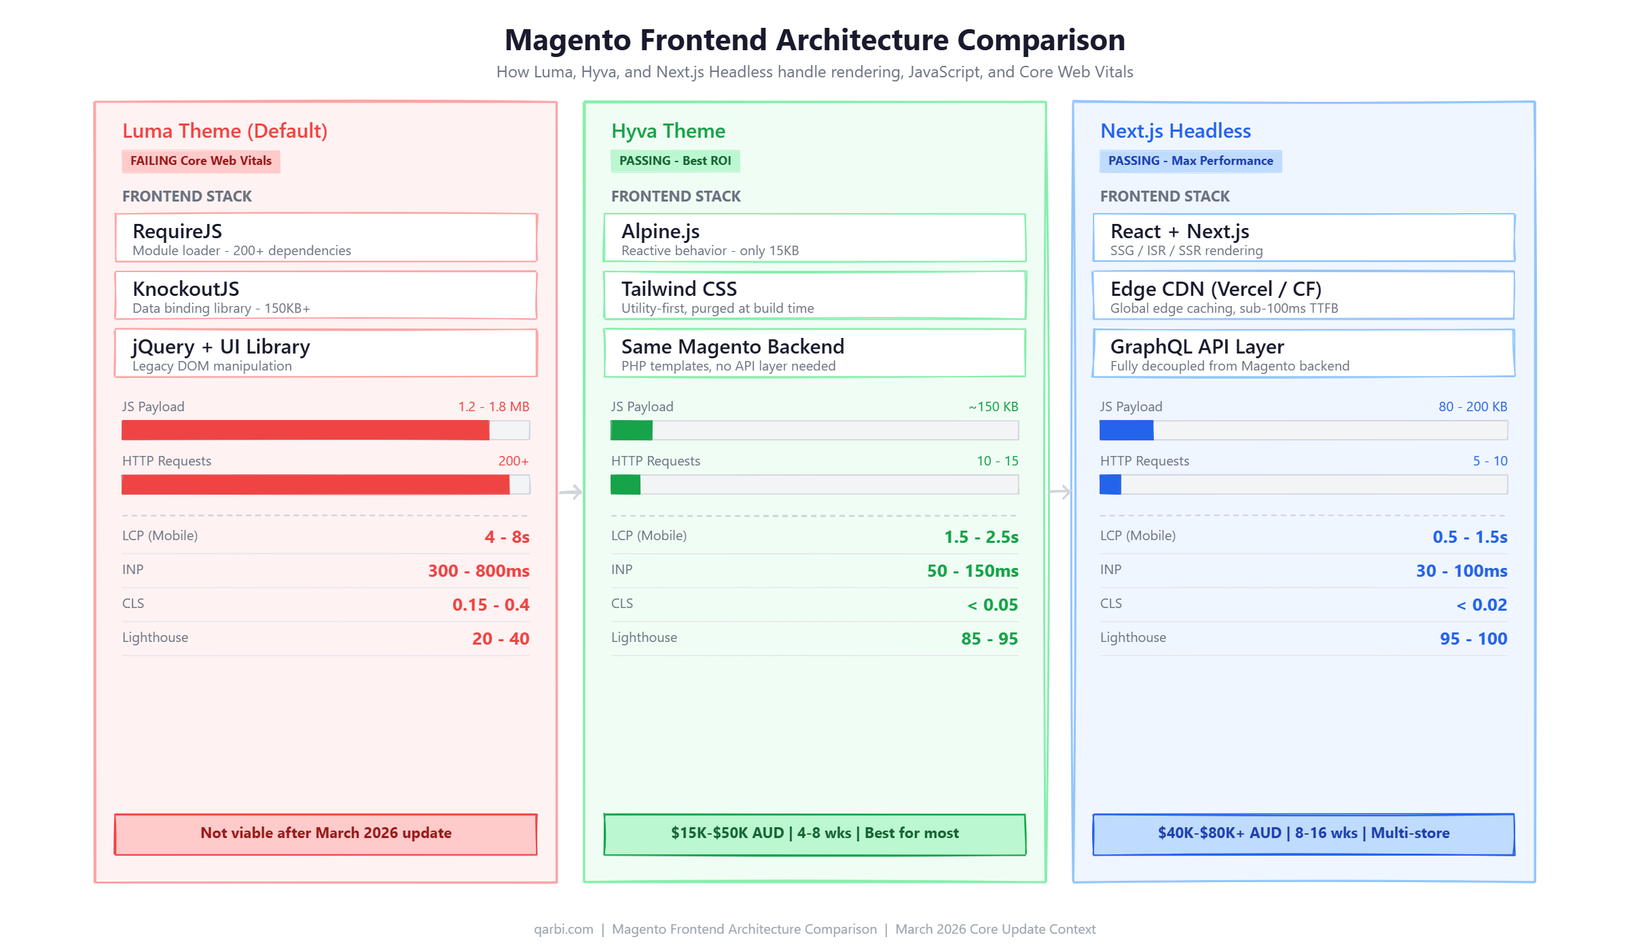
Task: Select the React + Next.js stack card
Action: click(1304, 237)
